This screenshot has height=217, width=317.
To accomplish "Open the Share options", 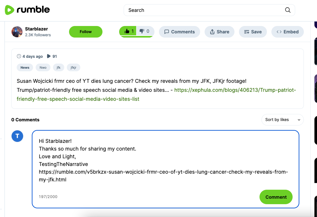I will [220, 32].
